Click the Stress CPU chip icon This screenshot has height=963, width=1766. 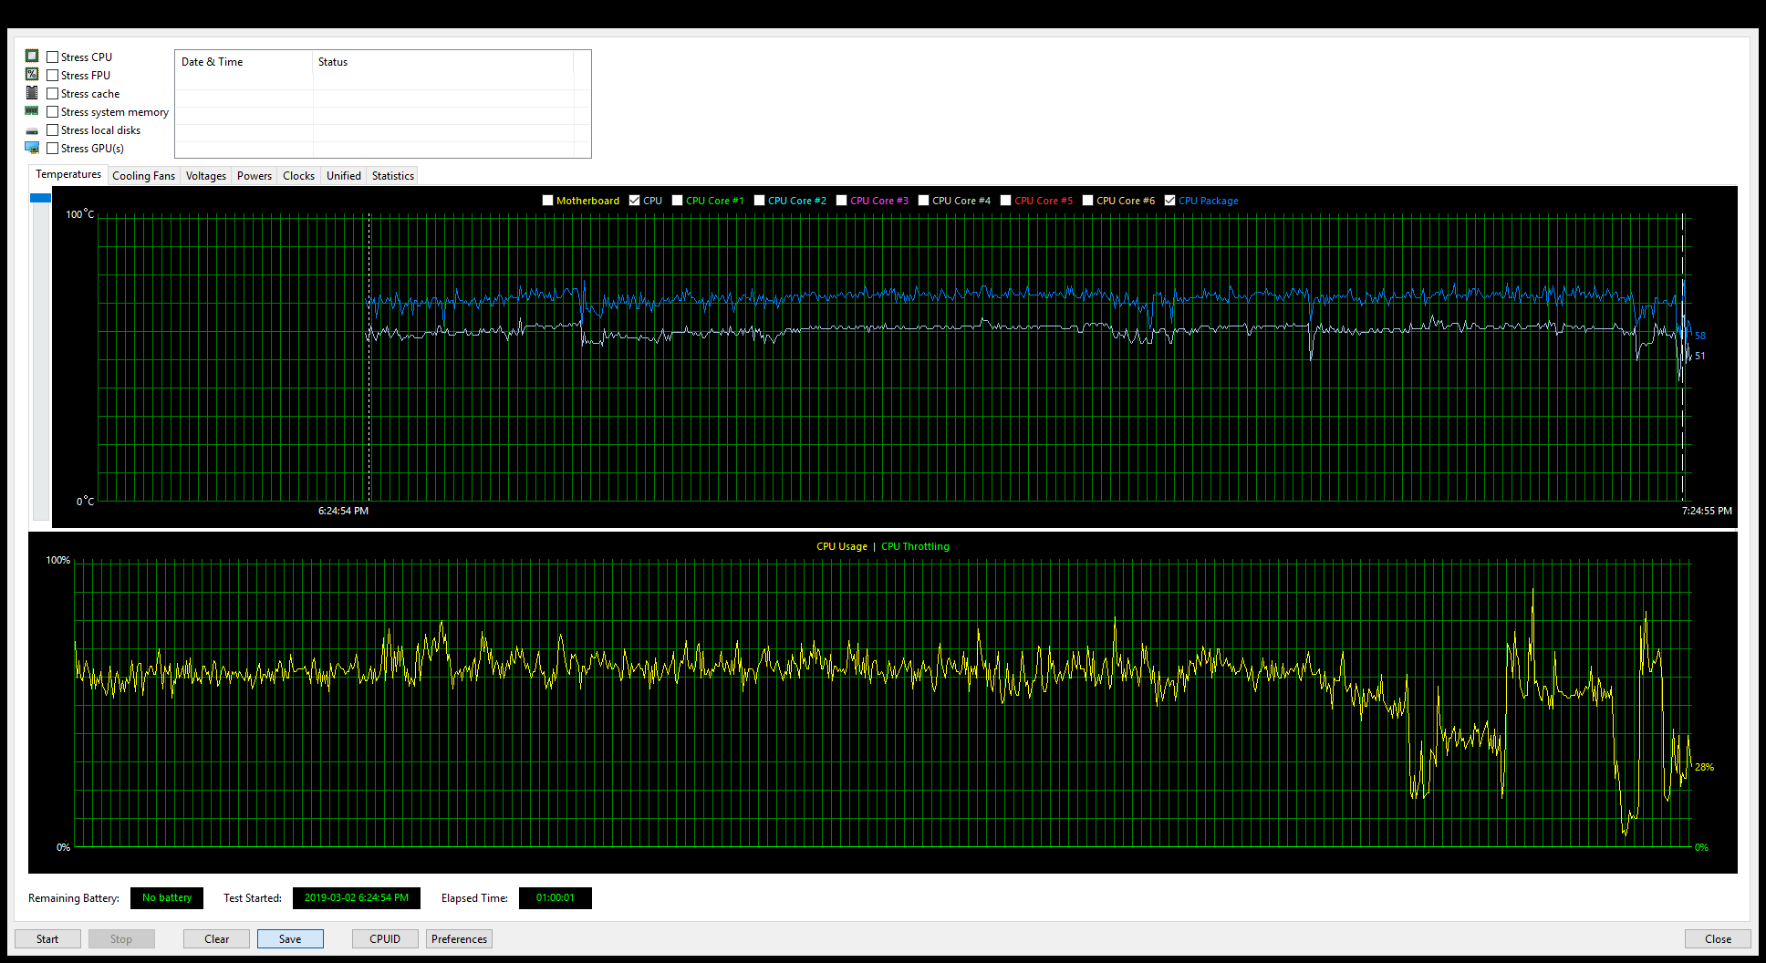coord(32,57)
